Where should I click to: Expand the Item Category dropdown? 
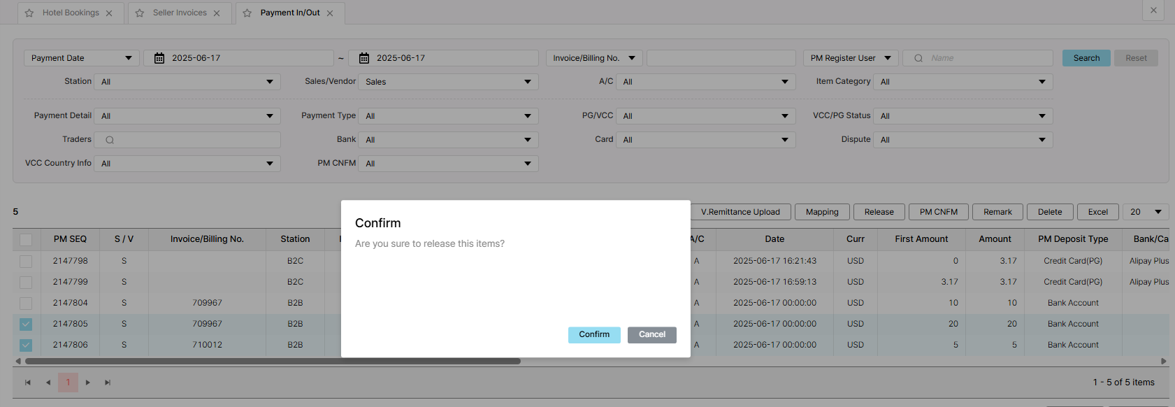963,82
